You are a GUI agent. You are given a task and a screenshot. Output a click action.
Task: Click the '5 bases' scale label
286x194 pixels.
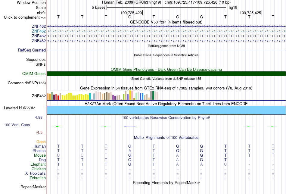click(98, 8)
